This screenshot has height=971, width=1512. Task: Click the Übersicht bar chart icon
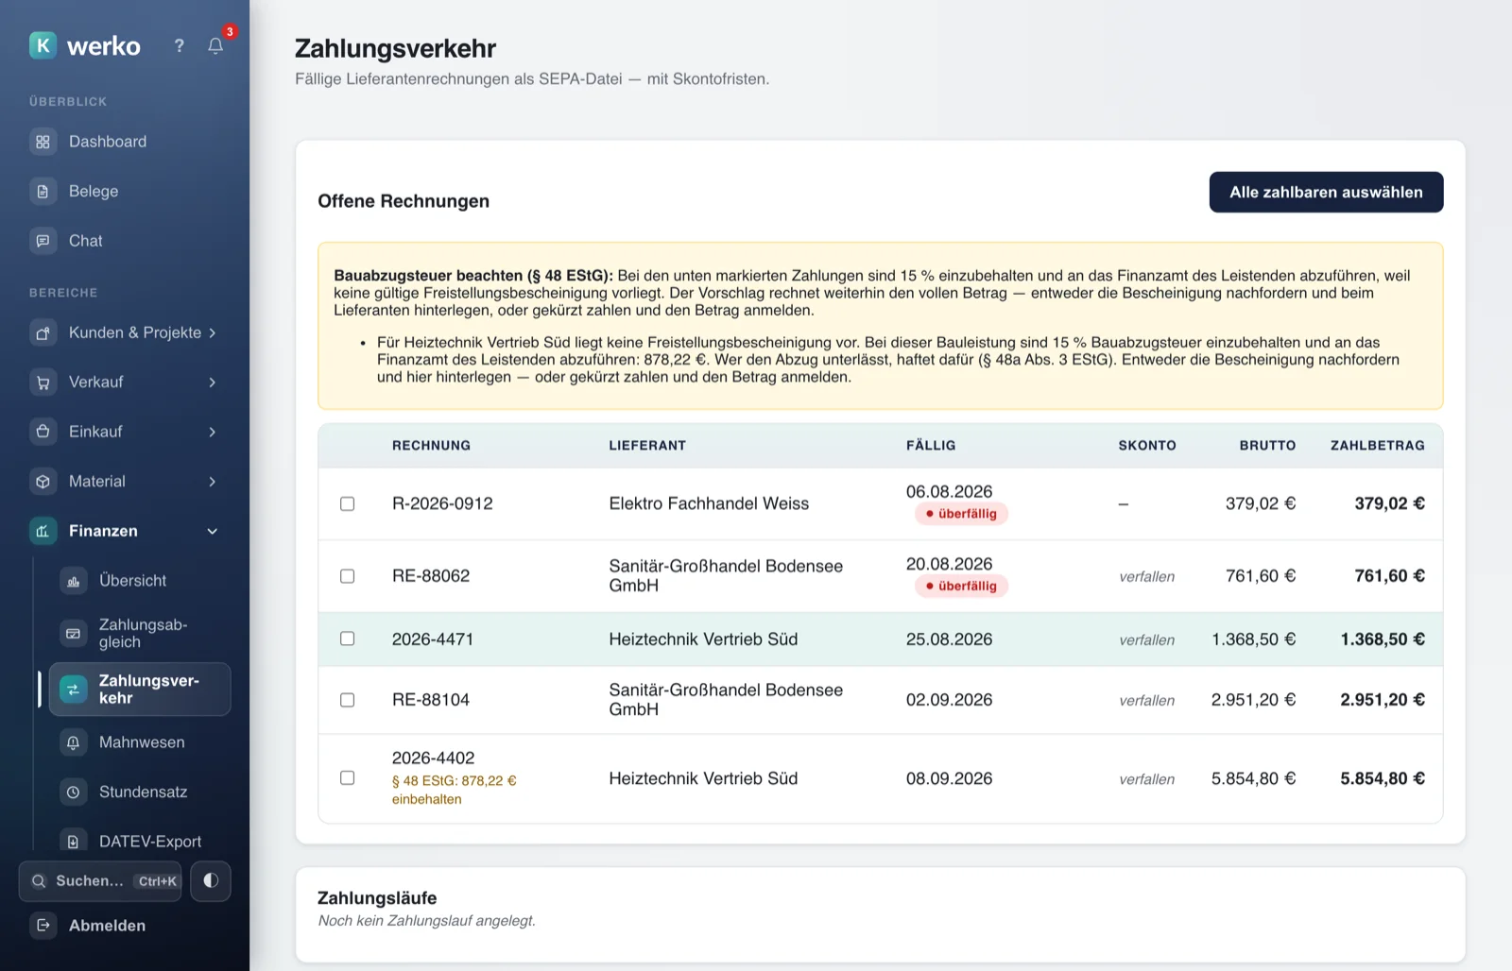(73, 581)
